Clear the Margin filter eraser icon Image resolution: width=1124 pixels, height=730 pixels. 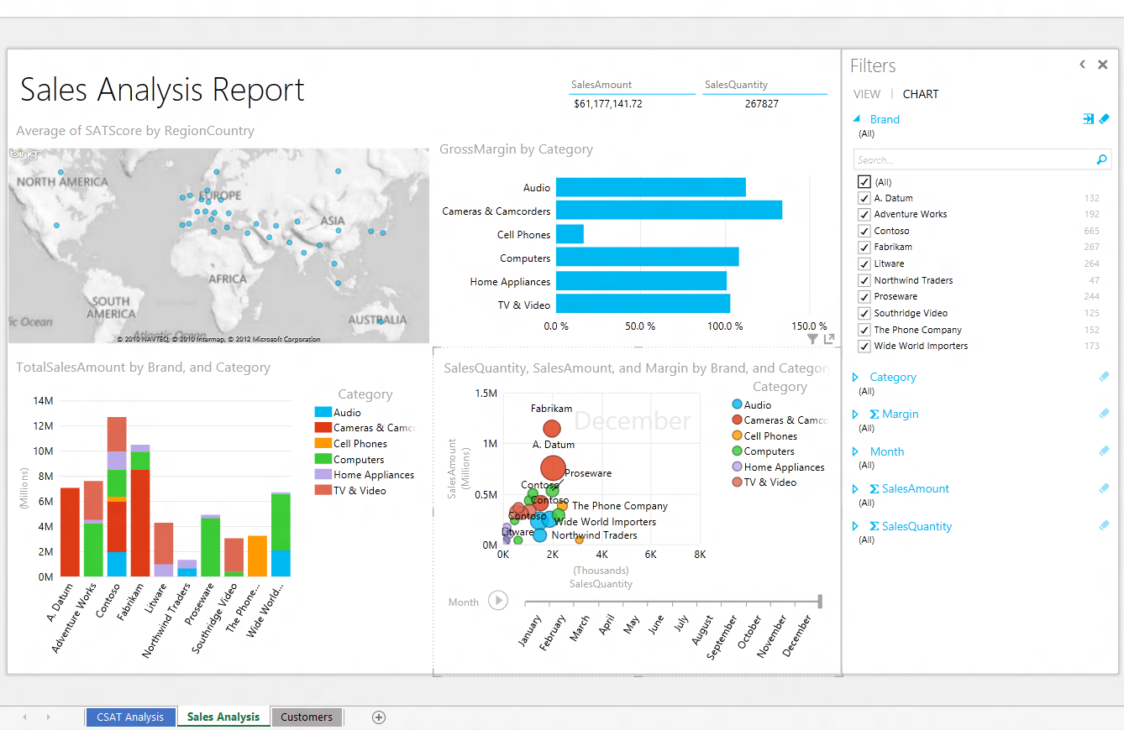[x=1105, y=414]
